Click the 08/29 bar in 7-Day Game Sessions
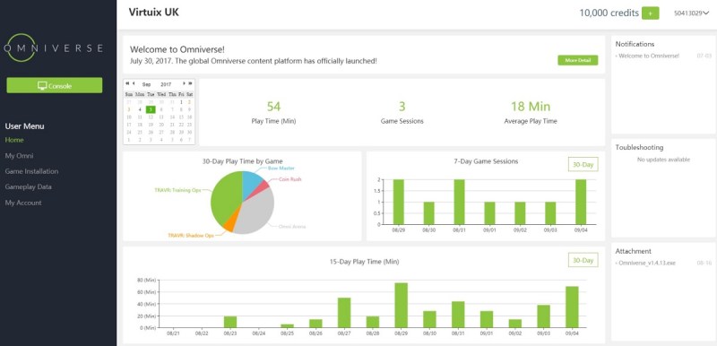Viewport: 717px width, 346px height. (x=398, y=202)
